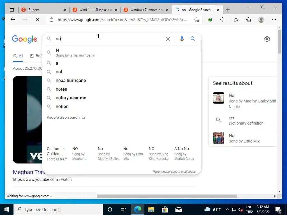Viewport: 287px width, 215px height.
Task: Open Microsoft Edge from taskbar
Action: tap(137, 209)
